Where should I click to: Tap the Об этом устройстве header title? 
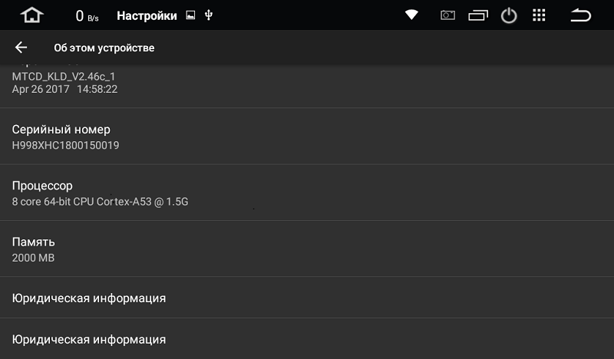click(104, 48)
